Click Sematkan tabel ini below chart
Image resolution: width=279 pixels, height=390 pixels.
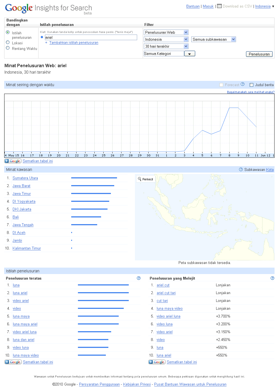38,161
